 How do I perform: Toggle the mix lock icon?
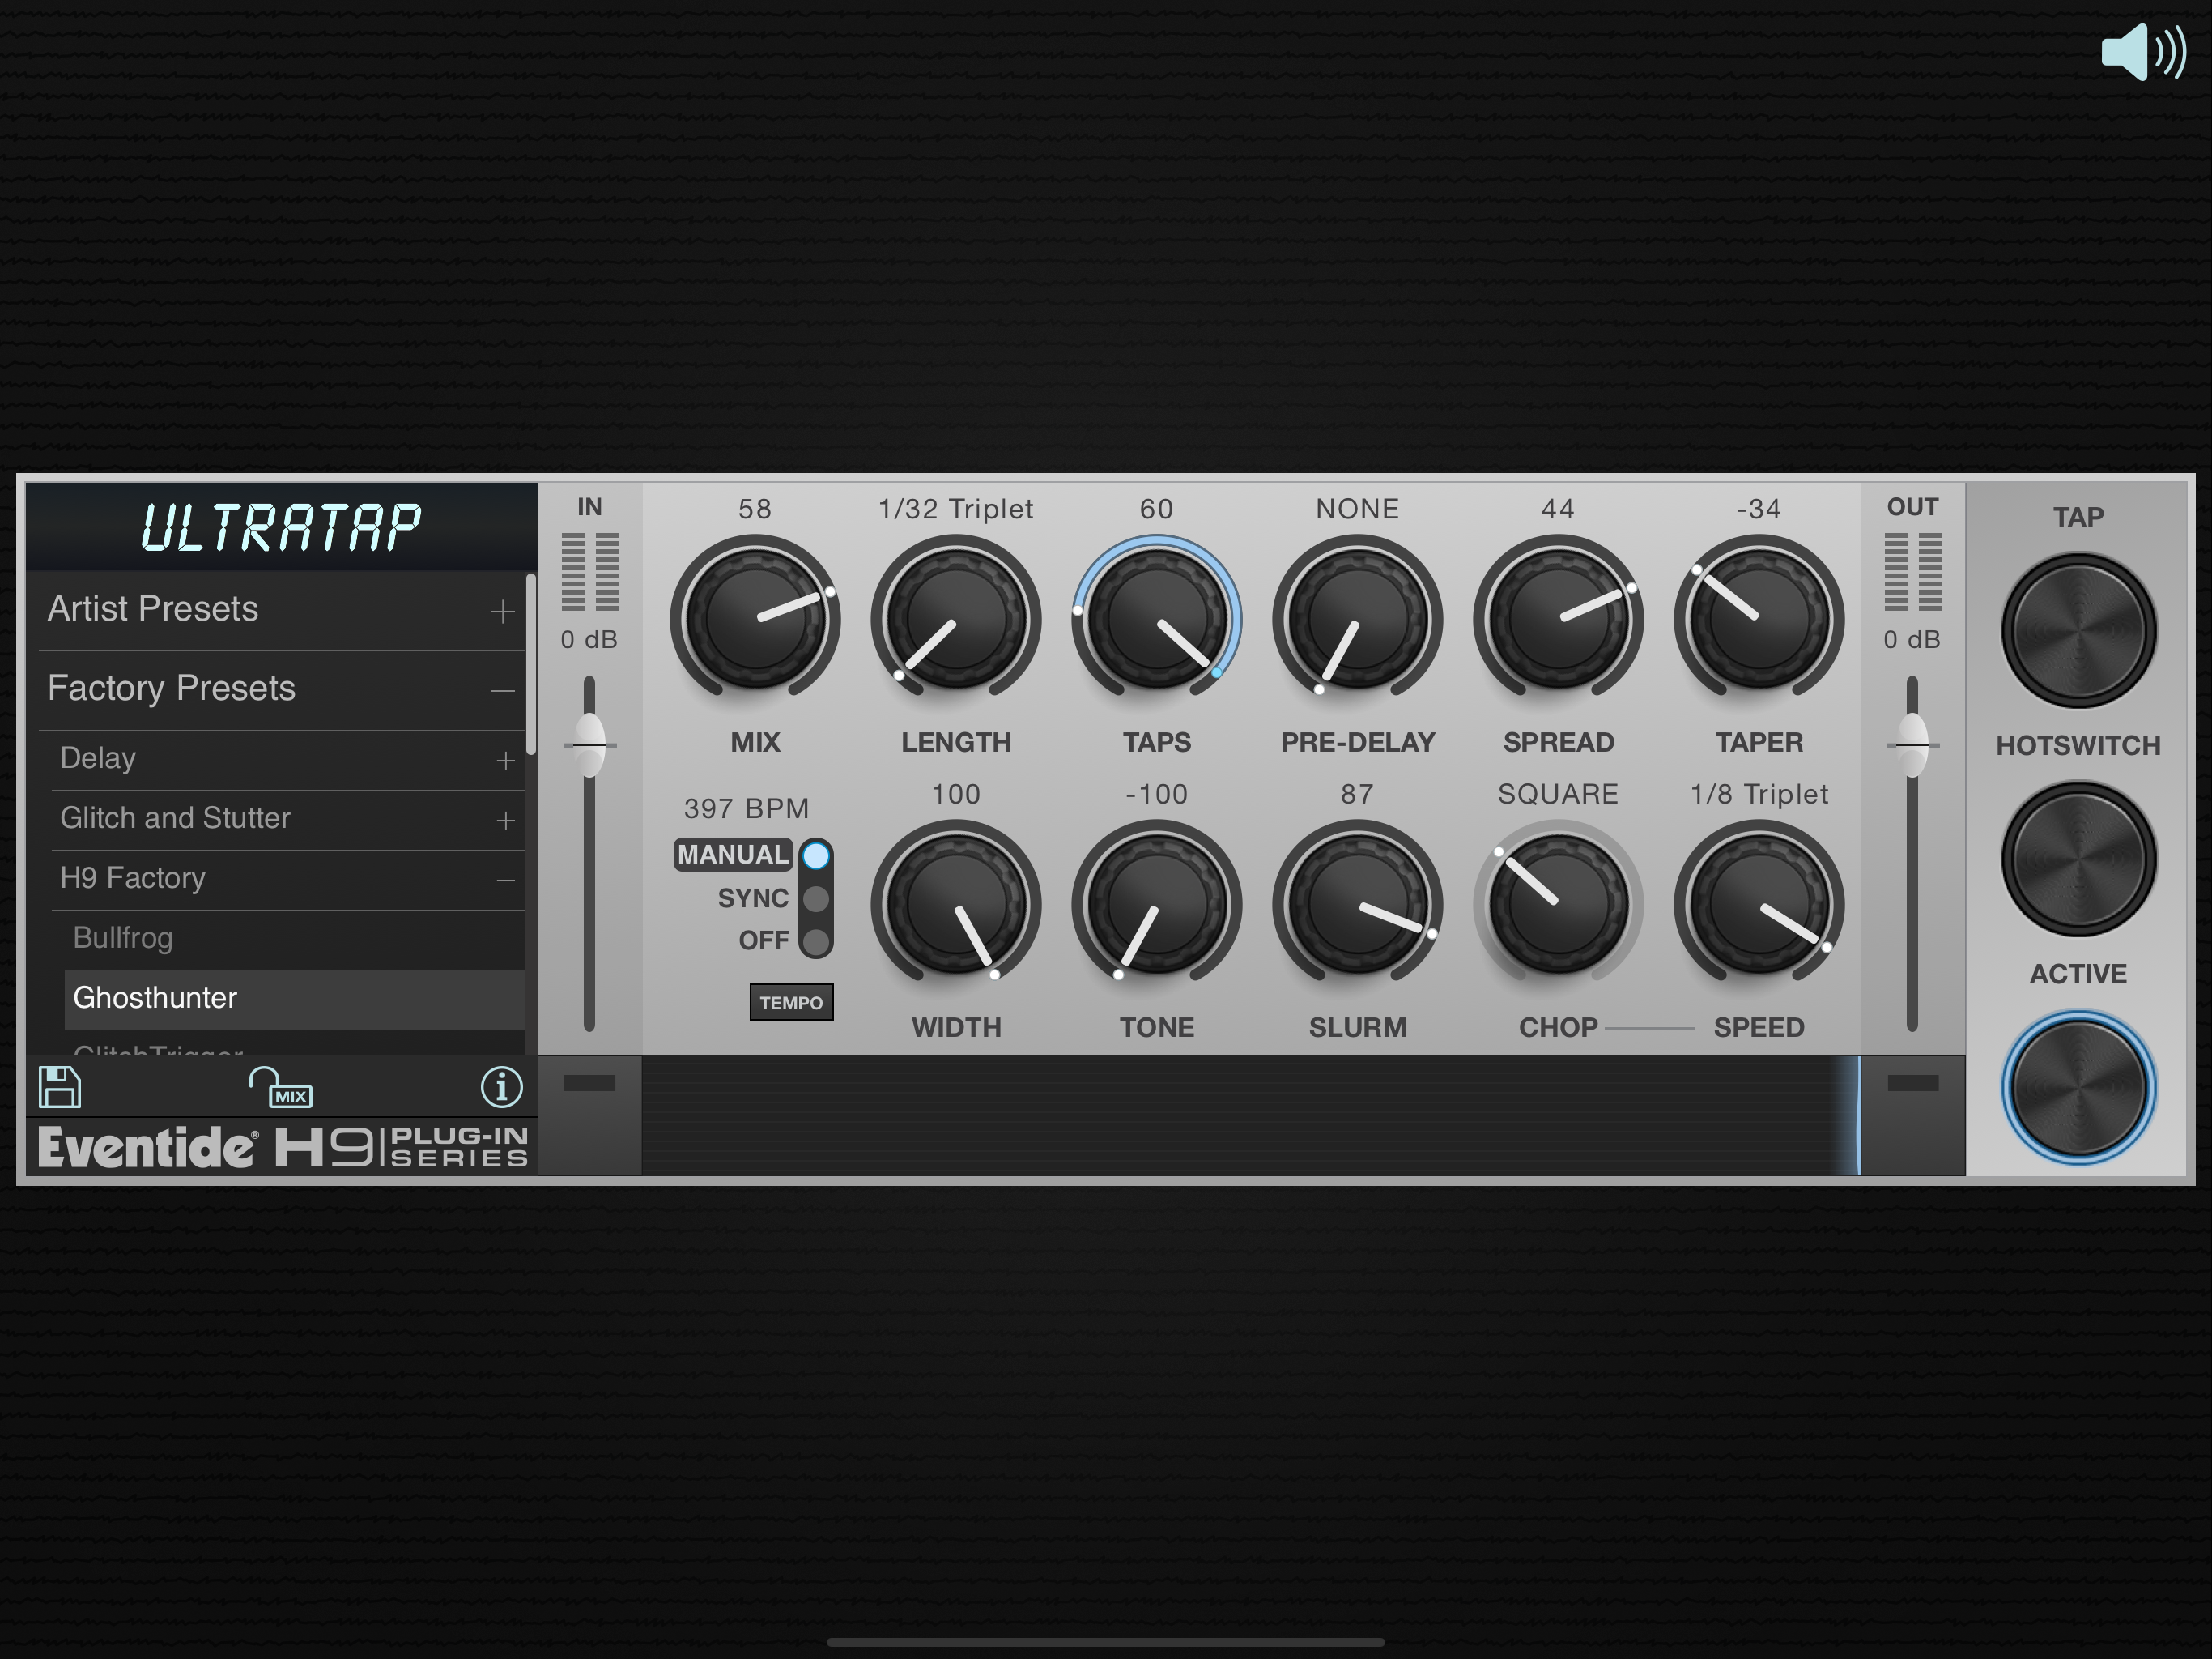tap(281, 1088)
